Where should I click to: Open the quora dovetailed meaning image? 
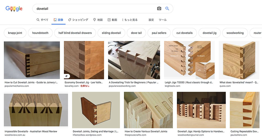[239, 60]
